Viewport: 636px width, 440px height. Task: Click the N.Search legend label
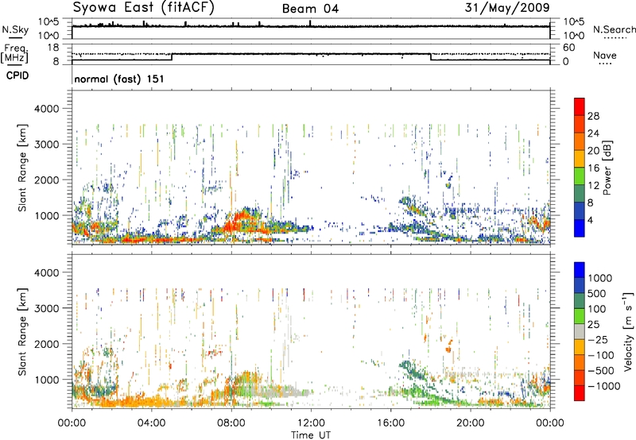pos(614,29)
